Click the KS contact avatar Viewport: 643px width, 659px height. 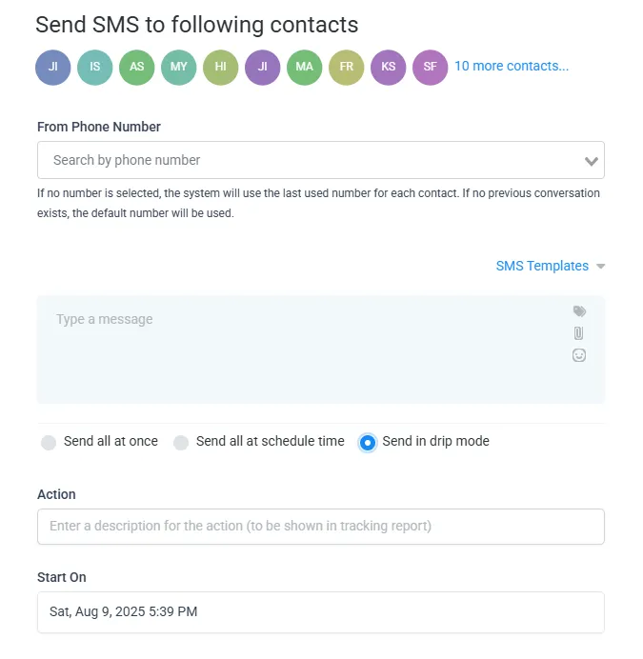click(x=389, y=68)
